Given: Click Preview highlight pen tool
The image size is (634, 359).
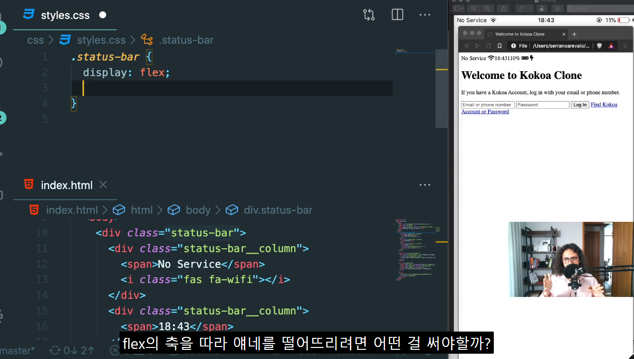Looking at the screenshot, I should click(521, 8).
